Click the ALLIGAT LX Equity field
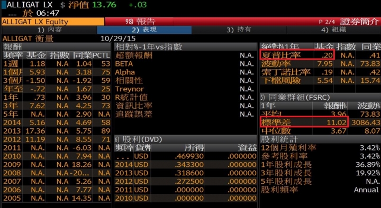The height and width of the screenshot is (208, 381). [x=53, y=22]
